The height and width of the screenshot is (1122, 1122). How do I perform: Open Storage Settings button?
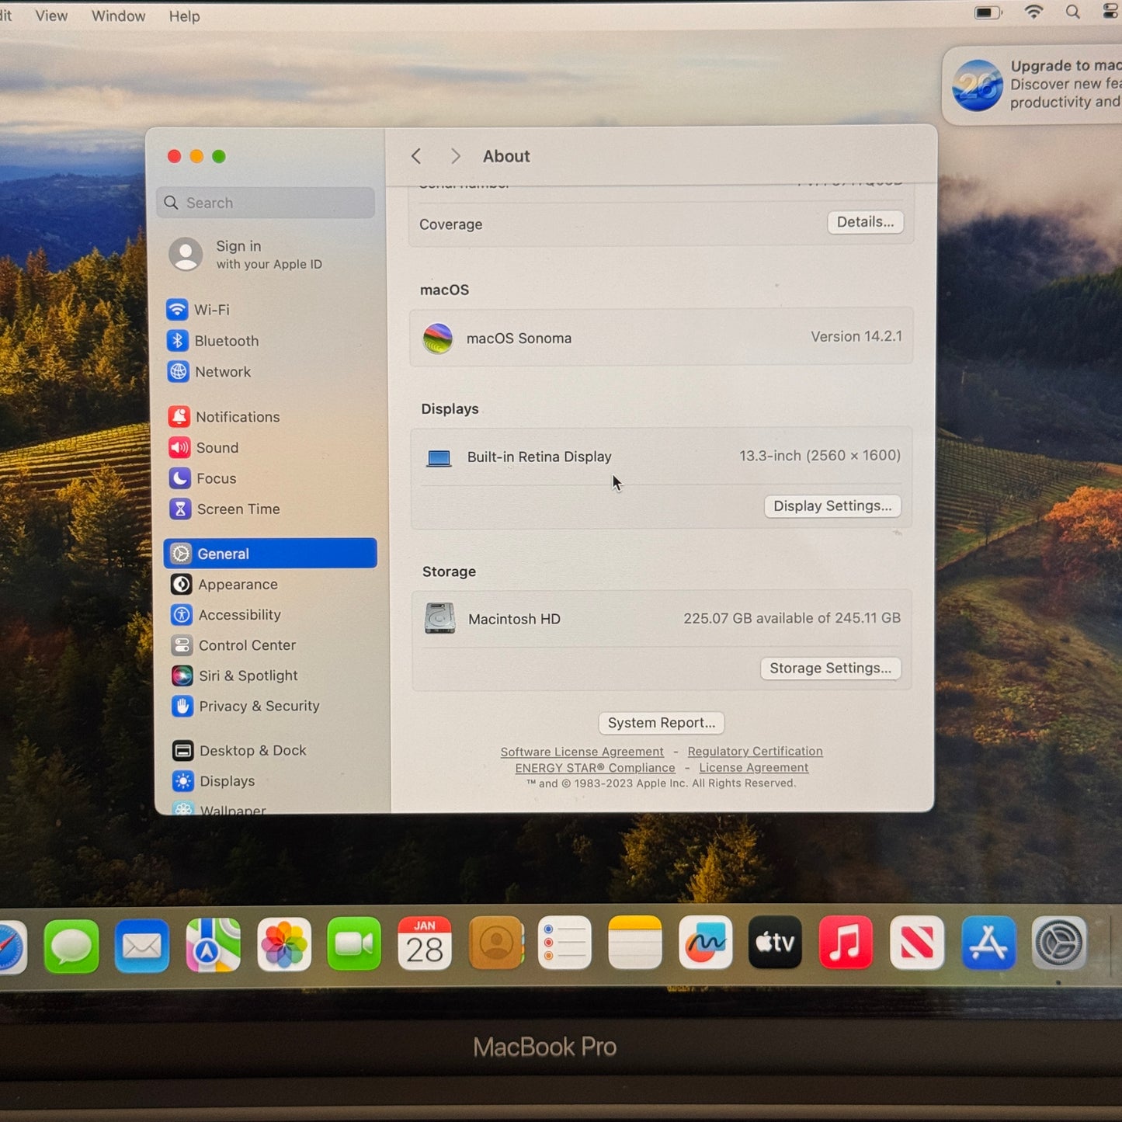tap(830, 669)
